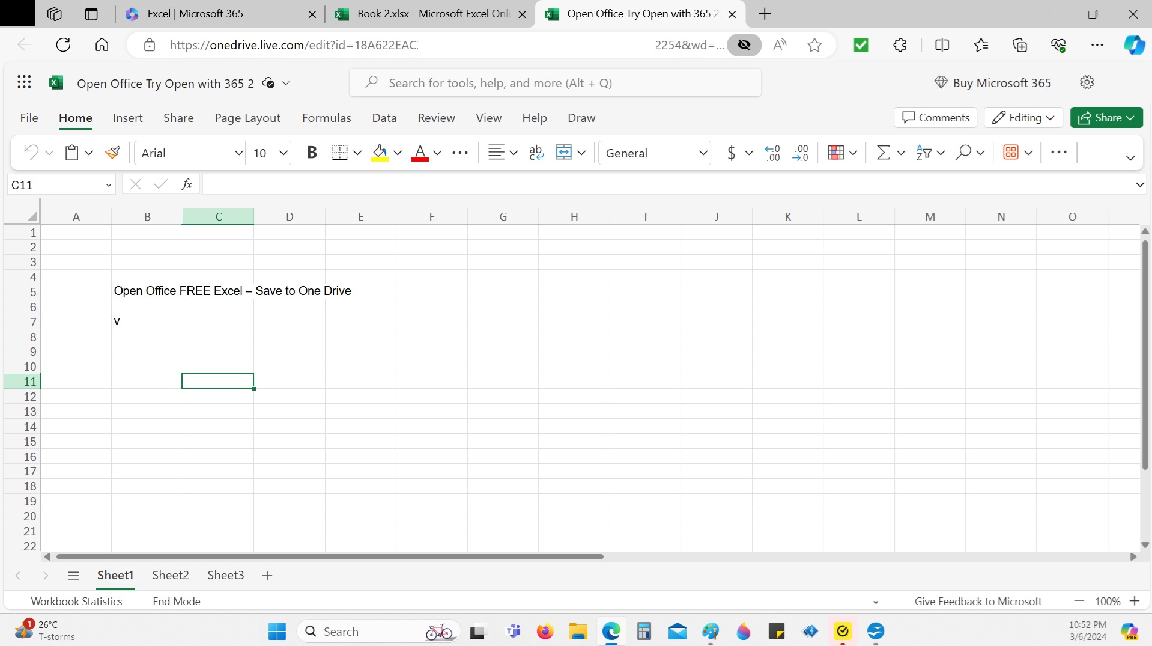Click the AutoSum sigma icon
The height and width of the screenshot is (646, 1152).
883,153
